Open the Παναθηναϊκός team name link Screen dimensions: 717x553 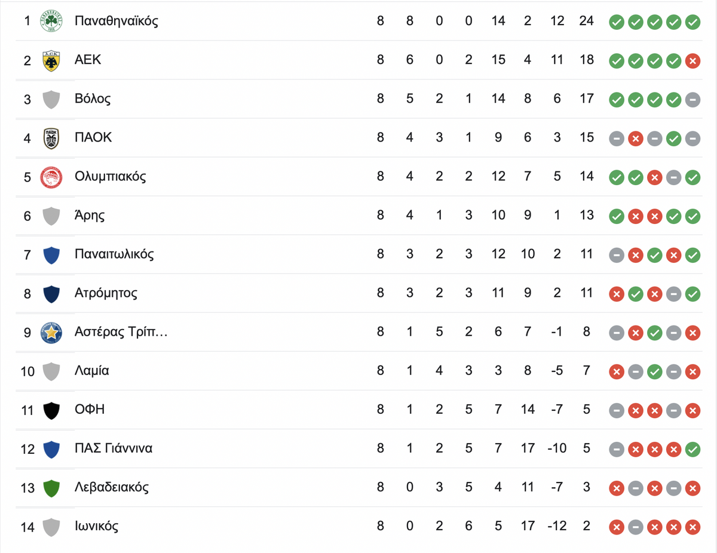117,21
